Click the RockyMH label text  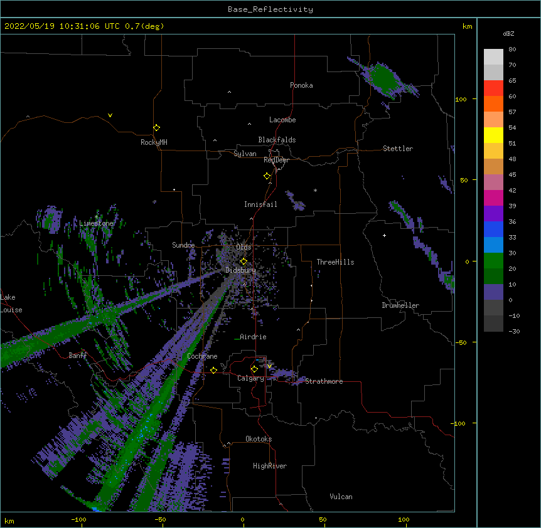pyautogui.click(x=154, y=142)
